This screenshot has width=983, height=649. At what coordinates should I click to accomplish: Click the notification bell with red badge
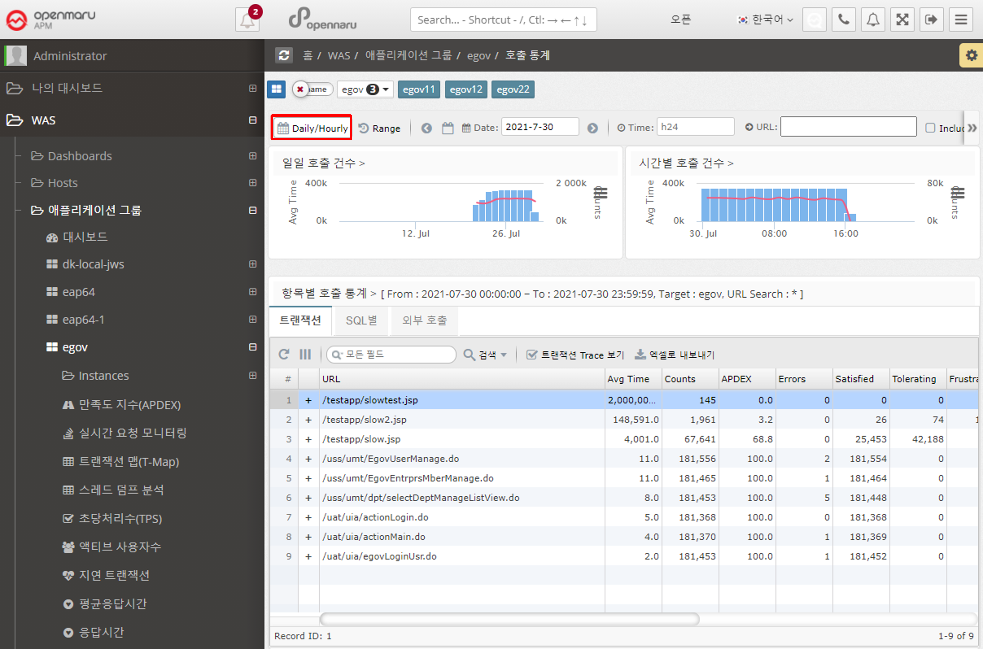(x=247, y=19)
